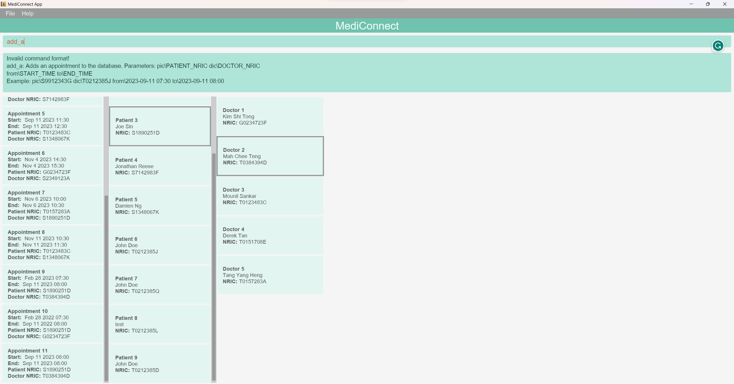Select Doctor 5 Tang Yang Heng card
The height and width of the screenshot is (384, 734).
270,275
